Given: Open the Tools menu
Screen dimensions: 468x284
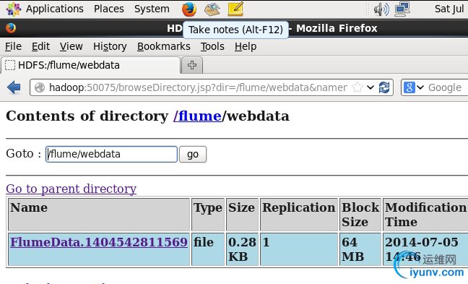Looking at the screenshot, I should 212,46.
